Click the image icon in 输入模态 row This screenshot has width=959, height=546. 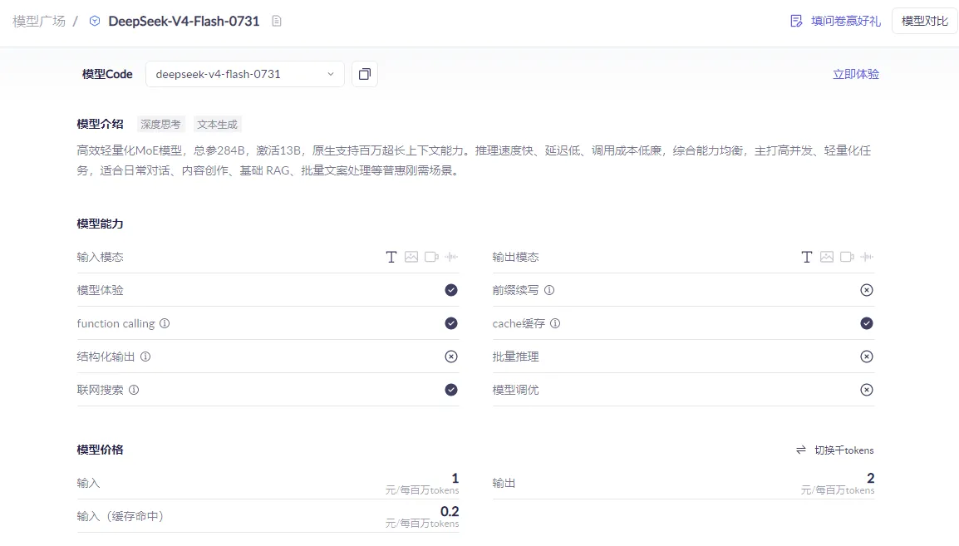411,257
